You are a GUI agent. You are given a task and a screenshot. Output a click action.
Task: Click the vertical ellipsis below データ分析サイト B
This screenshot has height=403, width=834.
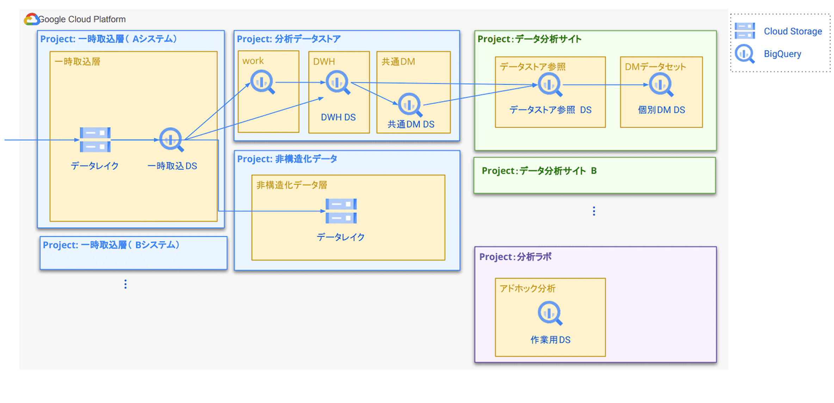(x=594, y=211)
